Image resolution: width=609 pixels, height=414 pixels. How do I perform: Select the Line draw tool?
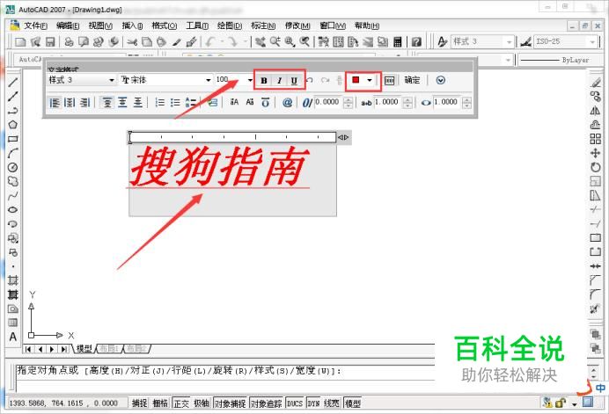coord(13,83)
